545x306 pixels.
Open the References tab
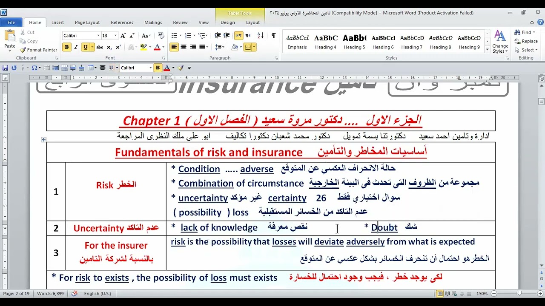(122, 23)
